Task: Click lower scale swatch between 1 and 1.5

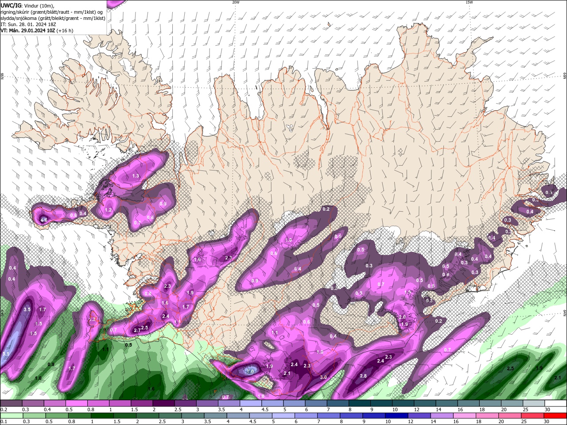Action: (103, 416)
